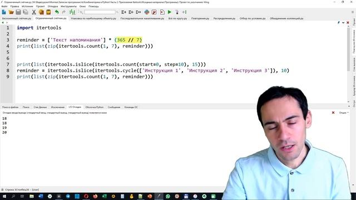This screenshot has width=356, height=200.
Task: Click the green vertical bars toolbar icon
Action: [x=72, y=12]
